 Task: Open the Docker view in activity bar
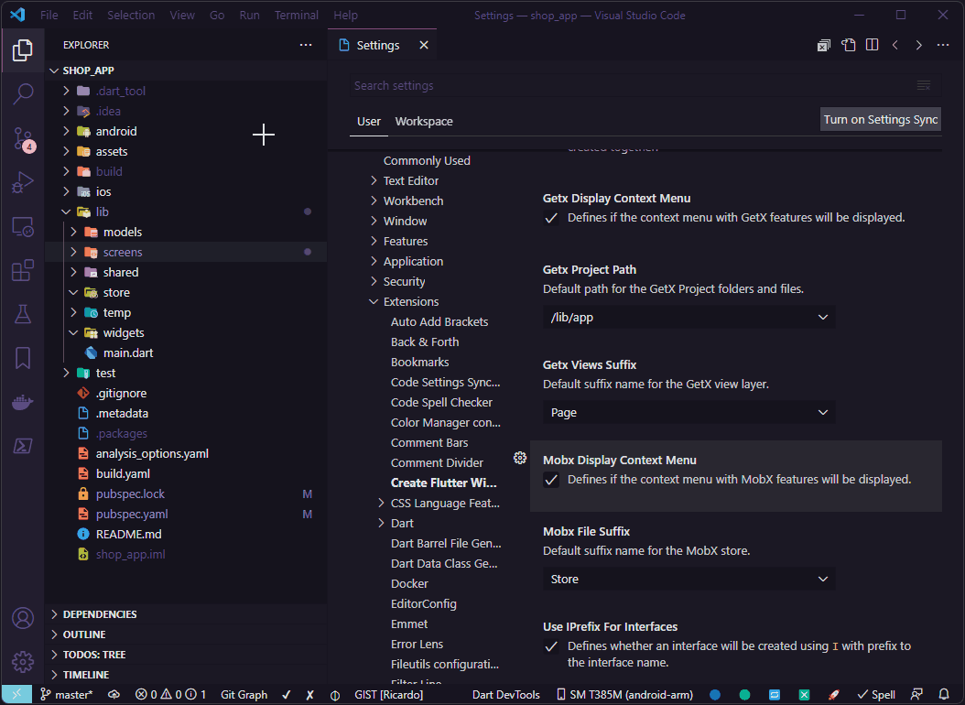[23, 402]
